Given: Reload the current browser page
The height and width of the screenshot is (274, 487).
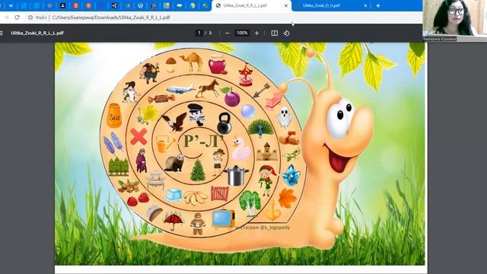Looking at the screenshot, I should [18, 18].
